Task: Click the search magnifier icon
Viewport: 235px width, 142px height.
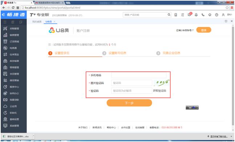Action: pos(169,15)
